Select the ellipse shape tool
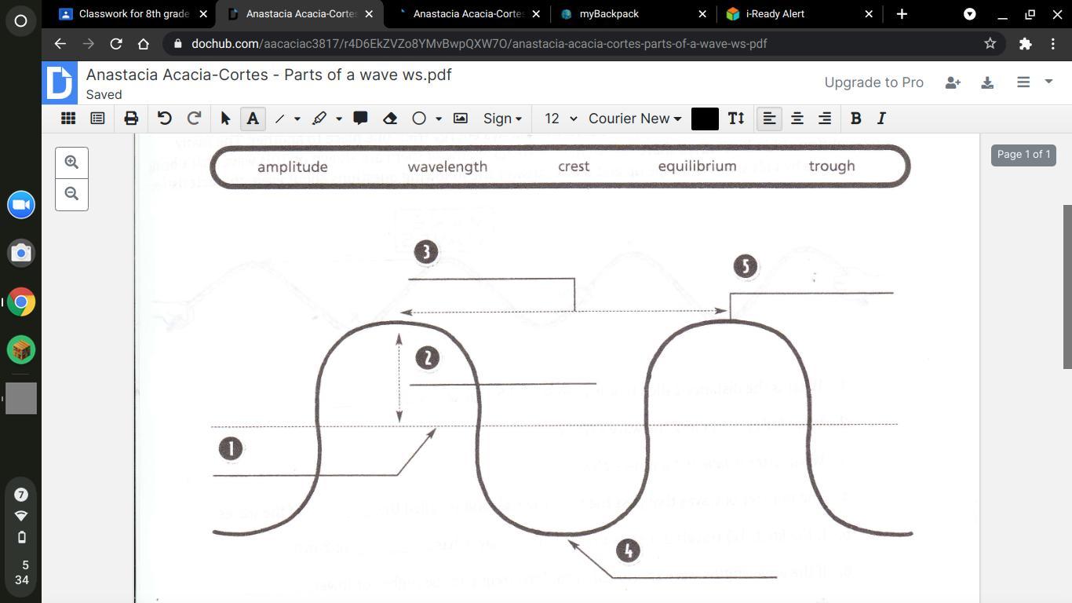The image size is (1072, 603). coord(419,119)
